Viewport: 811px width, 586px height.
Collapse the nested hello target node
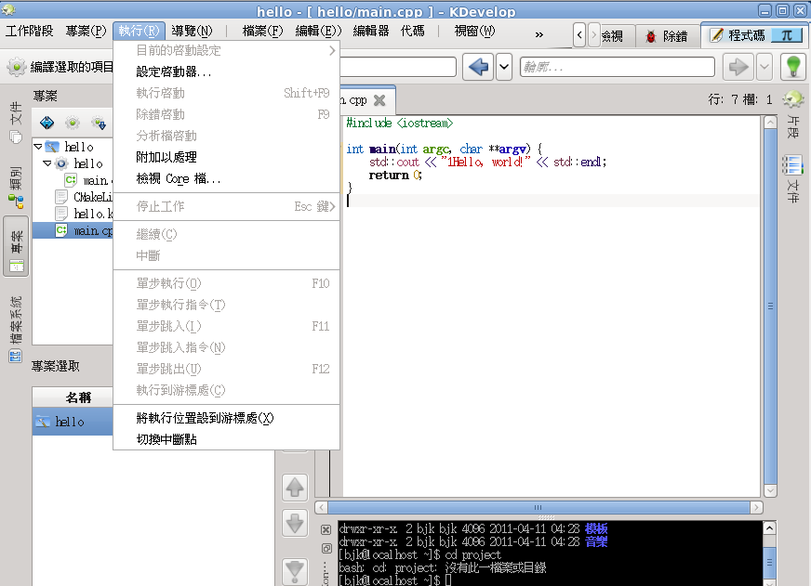click(47, 163)
